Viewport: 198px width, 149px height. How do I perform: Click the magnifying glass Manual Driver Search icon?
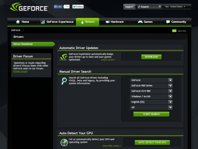[64, 81]
